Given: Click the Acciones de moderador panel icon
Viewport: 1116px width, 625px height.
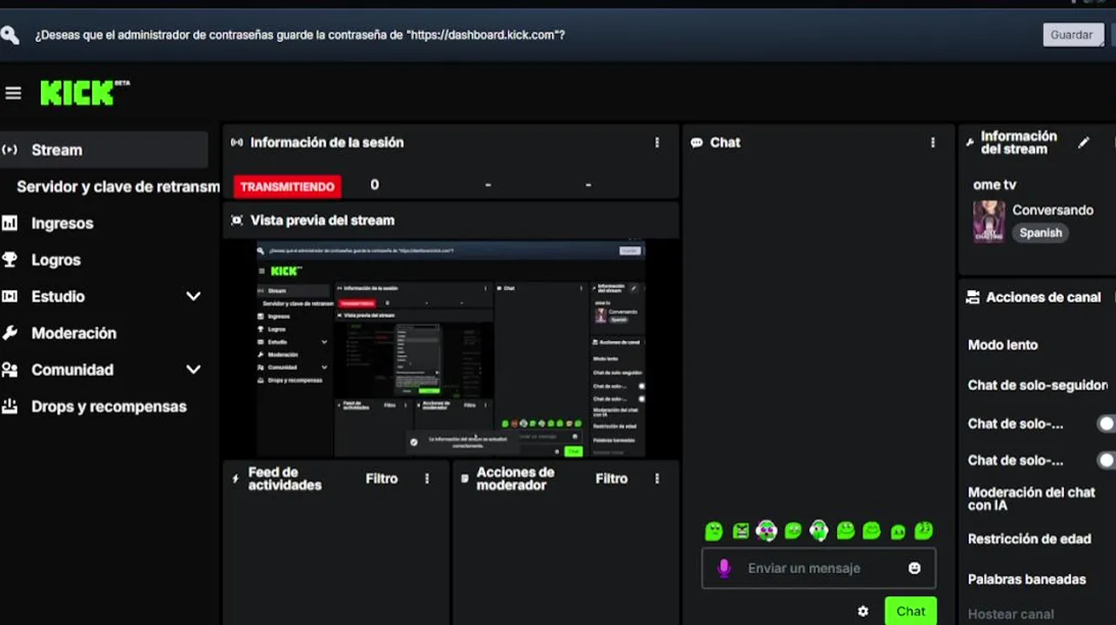Looking at the screenshot, I should (x=465, y=478).
